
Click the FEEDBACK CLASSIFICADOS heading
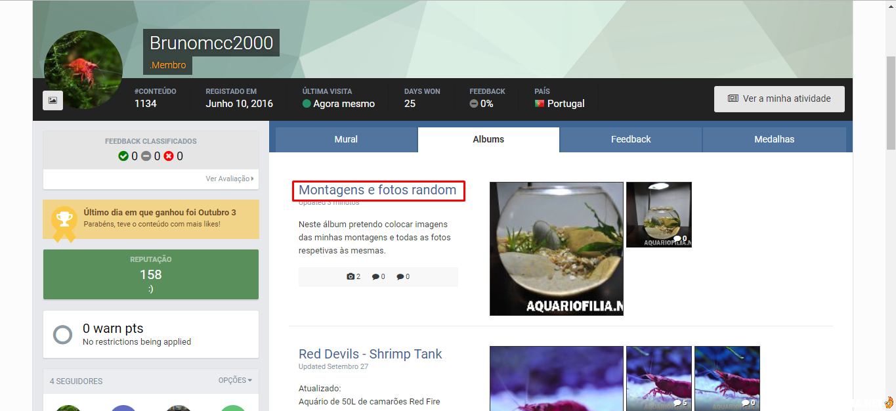(x=151, y=141)
